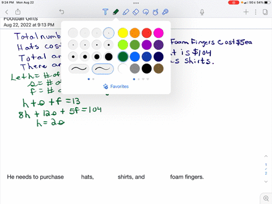Select the Pen tool
Image resolution: width=272 pixels, height=204 pixels.
(x=116, y=12)
